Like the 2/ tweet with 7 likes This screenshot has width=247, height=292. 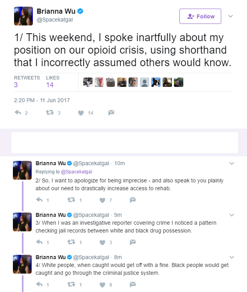click(102, 200)
